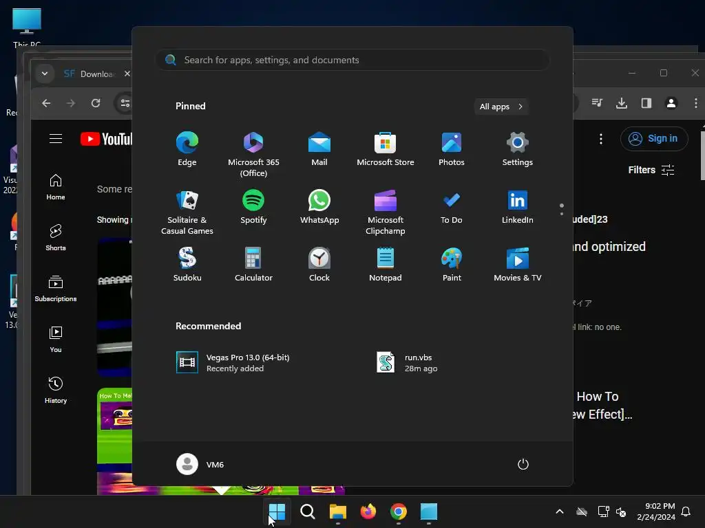Open File Explorer from the taskbar

[x=337, y=511]
